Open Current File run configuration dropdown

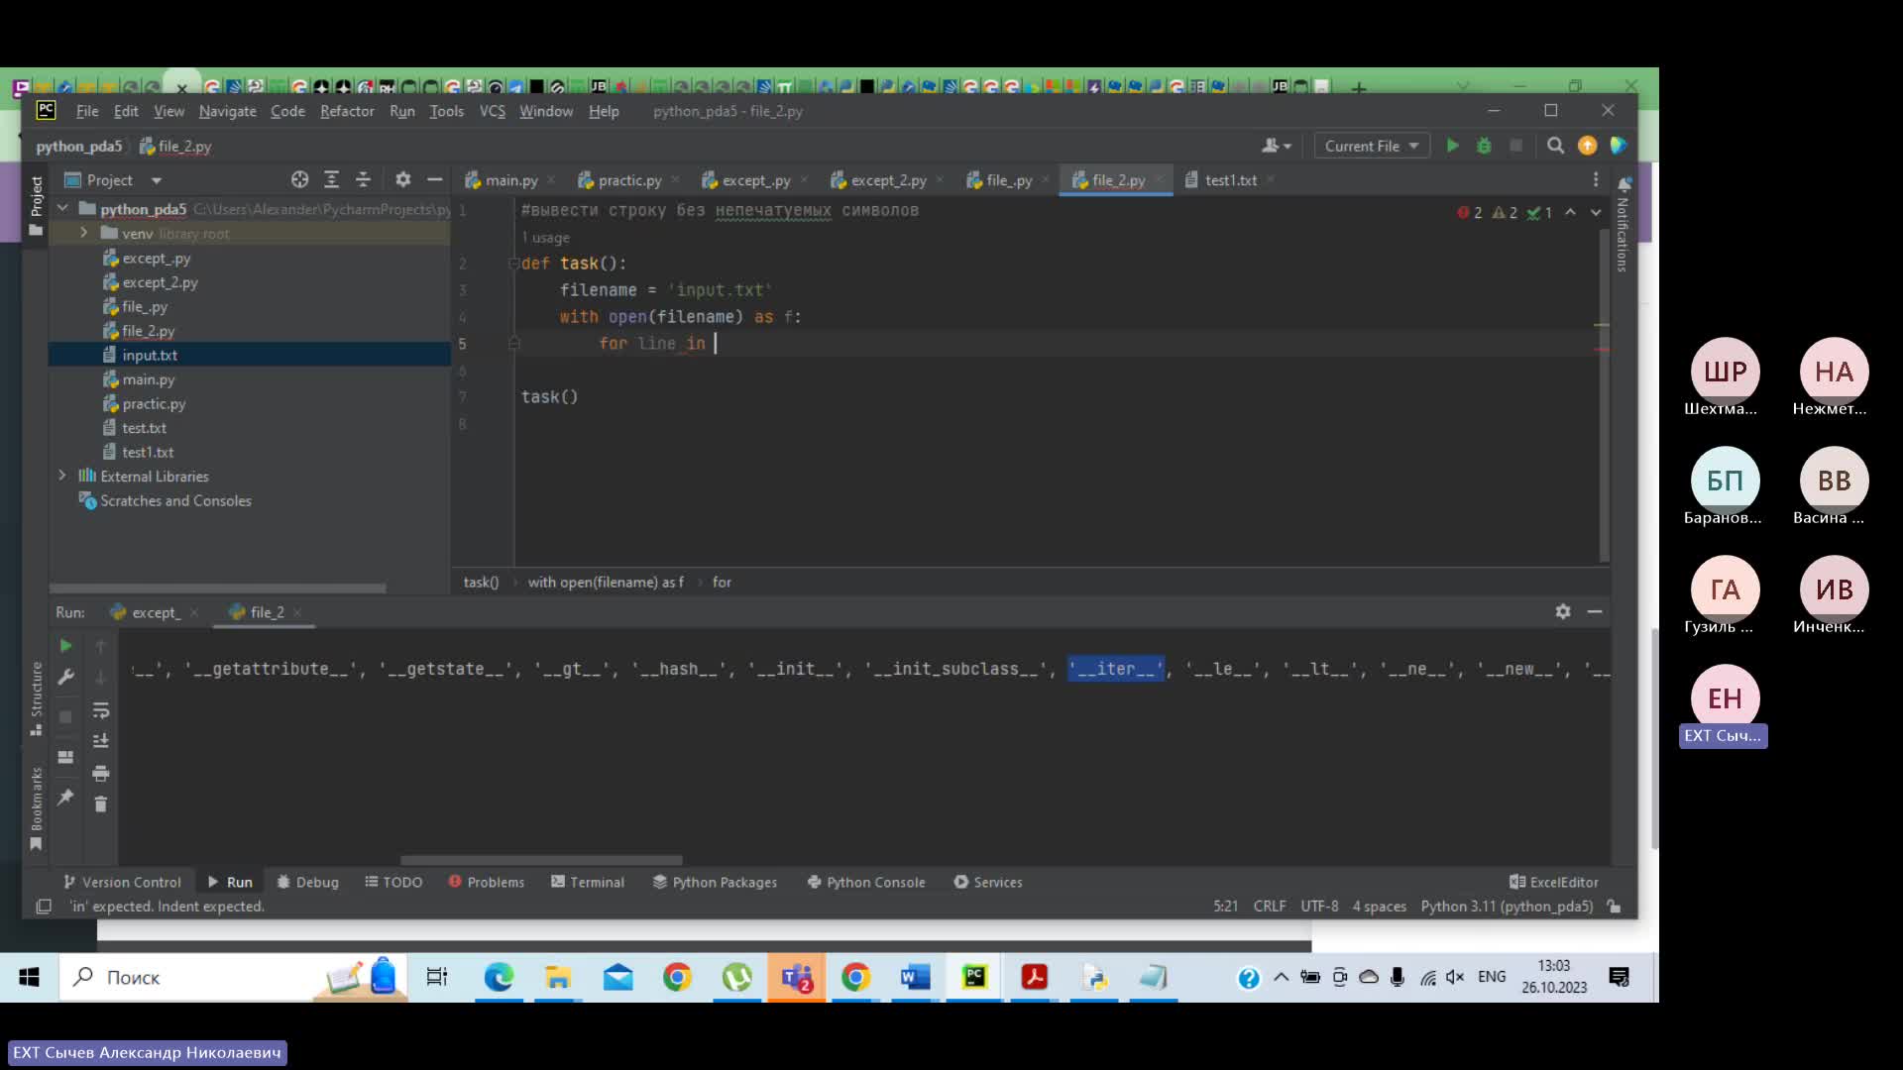tap(1372, 146)
